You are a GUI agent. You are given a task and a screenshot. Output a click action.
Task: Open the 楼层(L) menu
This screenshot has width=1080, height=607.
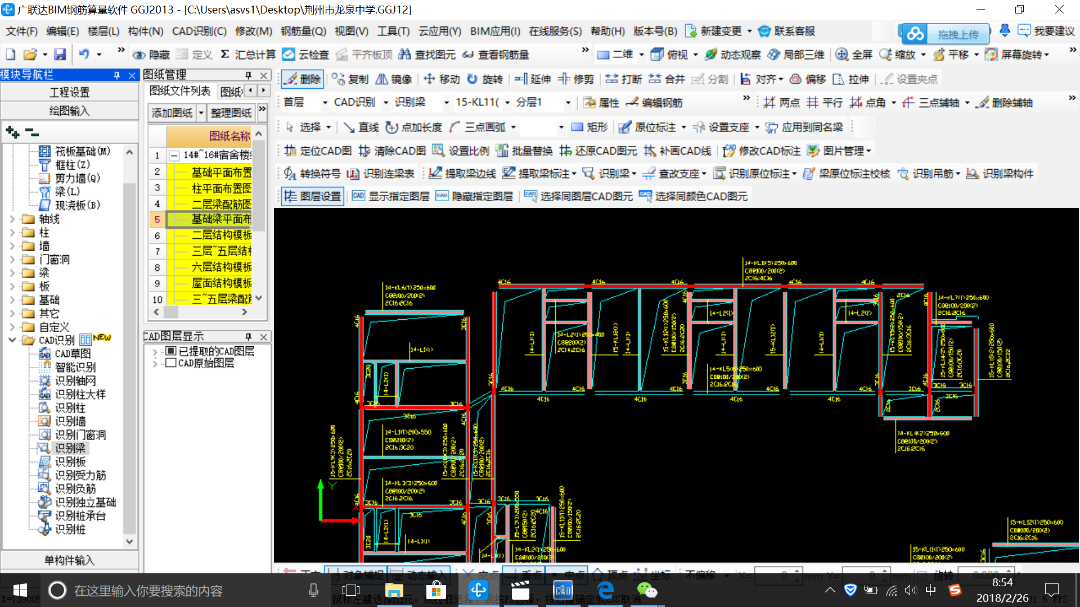103,31
